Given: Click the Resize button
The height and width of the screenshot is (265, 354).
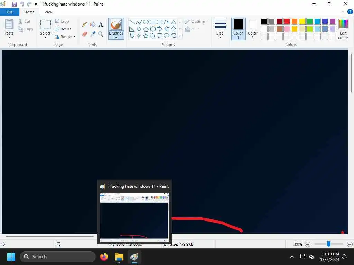Looking at the screenshot, I should pos(63,29).
